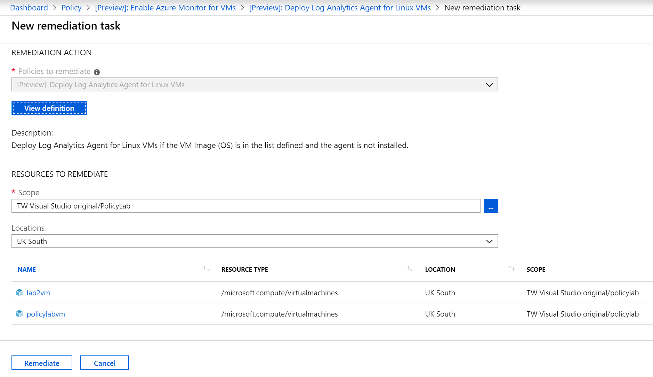
Task: Click the lab2vm virtual machine cube icon
Action: click(x=19, y=293)
